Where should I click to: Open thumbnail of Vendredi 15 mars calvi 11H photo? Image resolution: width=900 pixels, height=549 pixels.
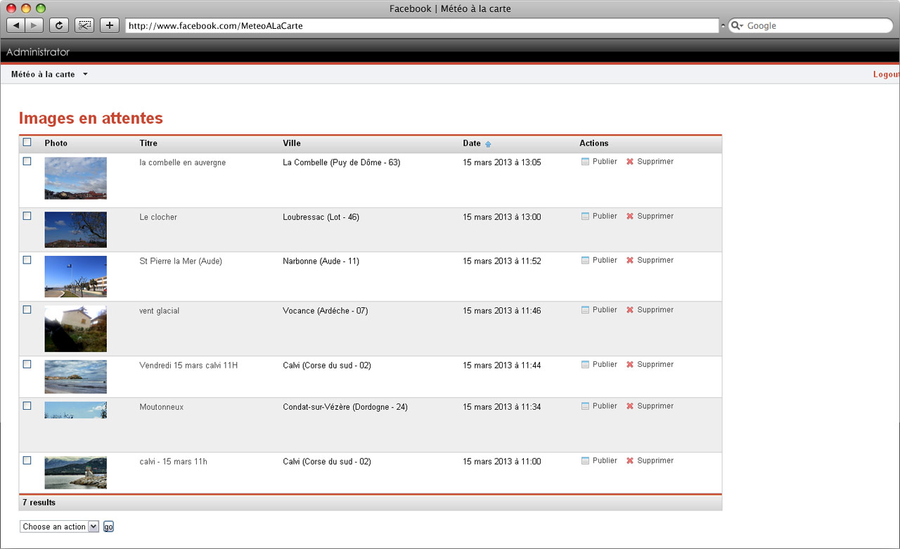tap(76, 377)
